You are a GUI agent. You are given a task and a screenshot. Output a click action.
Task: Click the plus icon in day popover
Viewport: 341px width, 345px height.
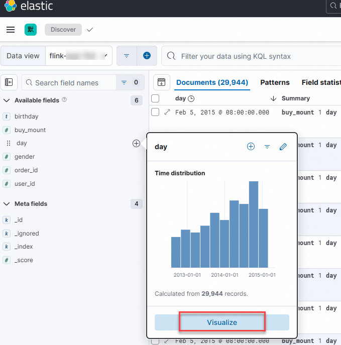point(251,147)
